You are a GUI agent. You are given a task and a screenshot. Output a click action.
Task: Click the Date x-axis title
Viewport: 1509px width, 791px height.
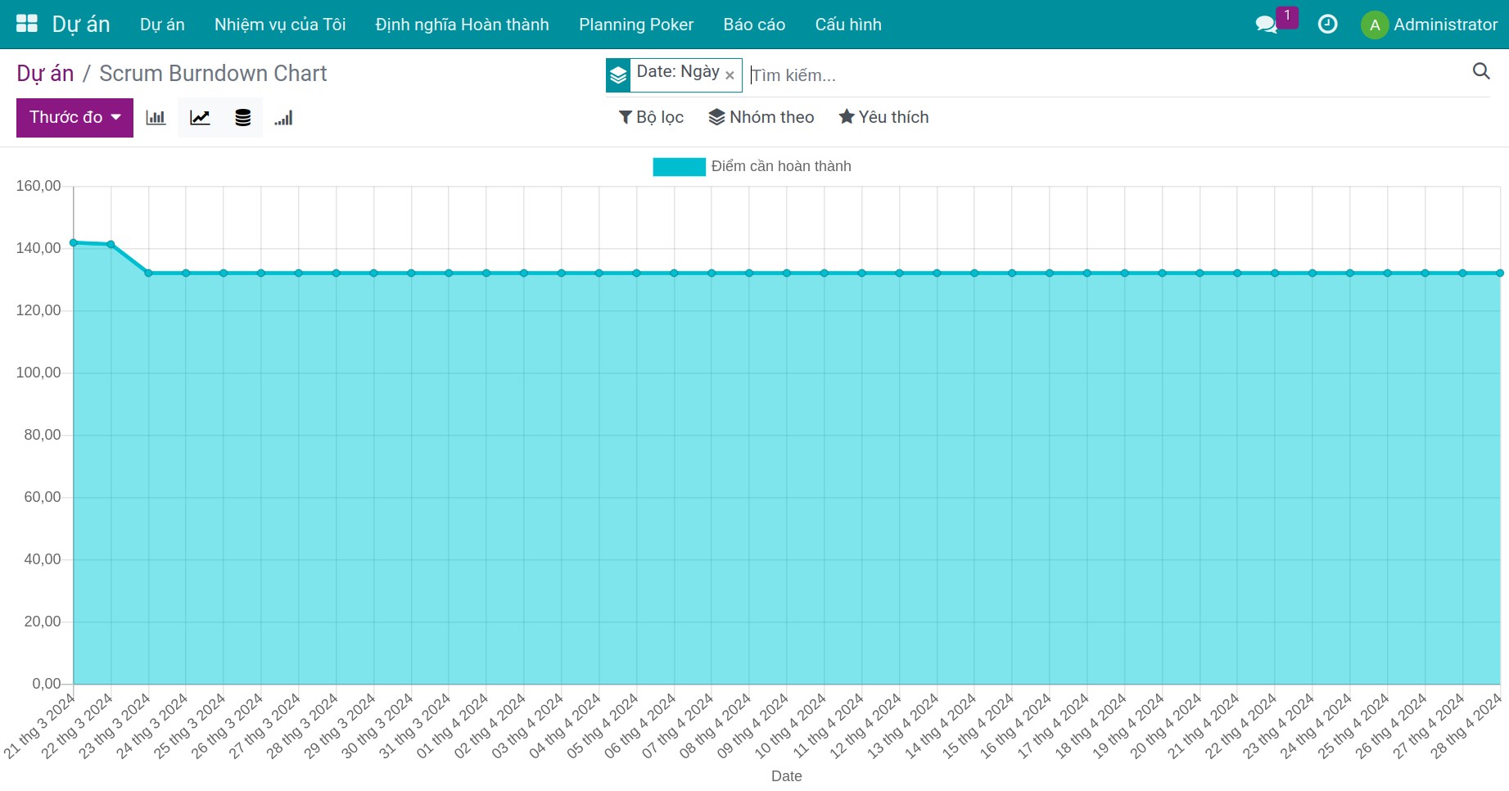tap(787, 776)
